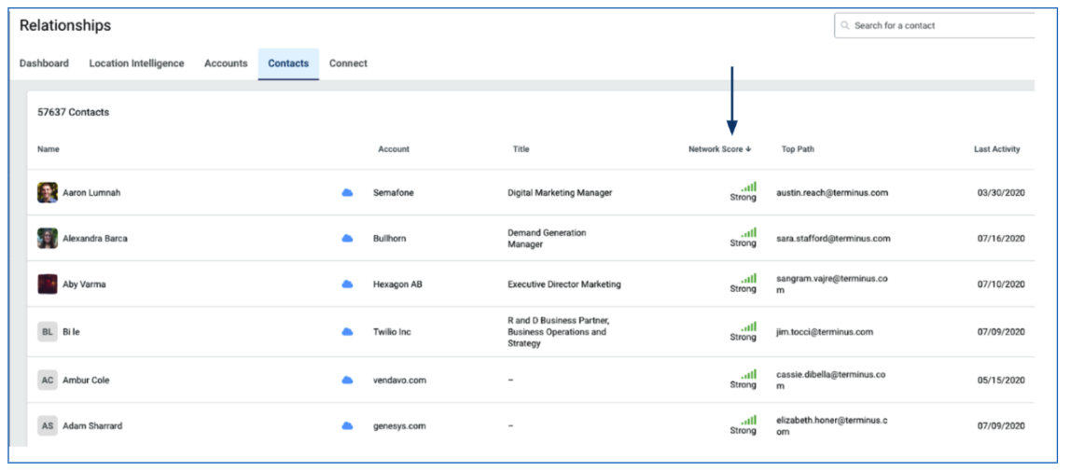Screen dimensions: 1070x472
Task: Click the Digital Marketing Manager title
Action: (561, 193)
